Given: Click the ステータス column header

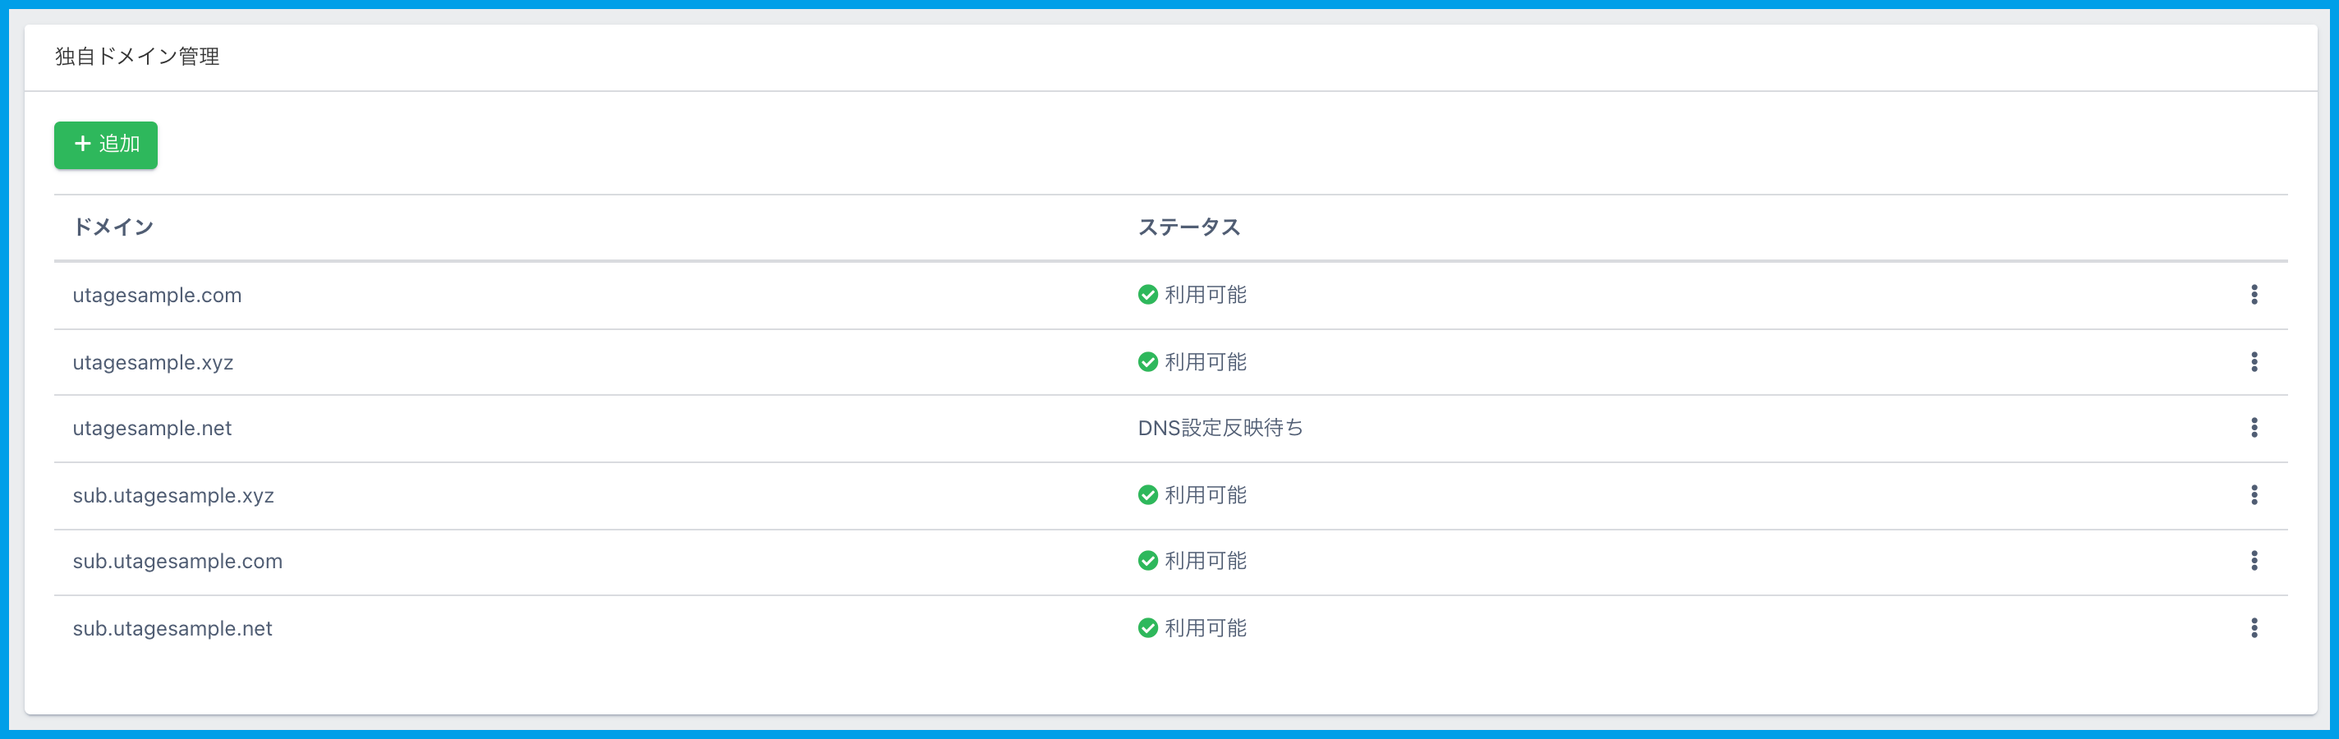Looking at the screenshot, I should [1188, 227].
